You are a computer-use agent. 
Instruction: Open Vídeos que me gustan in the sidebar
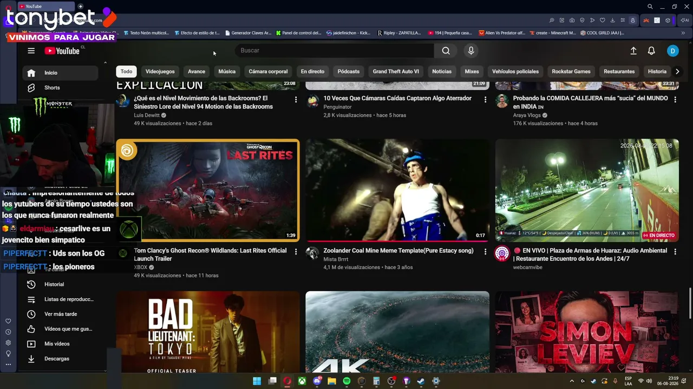pos(61,329)
